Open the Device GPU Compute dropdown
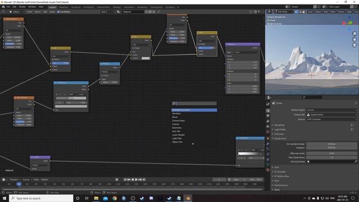 [x=332, y=120]
